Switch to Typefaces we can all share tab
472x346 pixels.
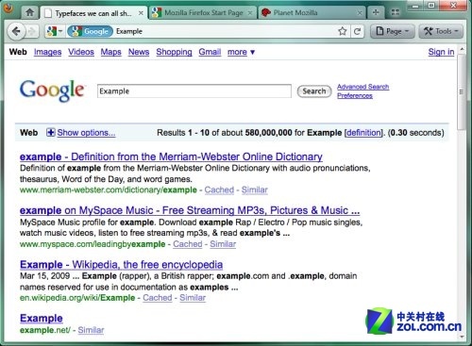pyautogui.click(x=93, y=13)
